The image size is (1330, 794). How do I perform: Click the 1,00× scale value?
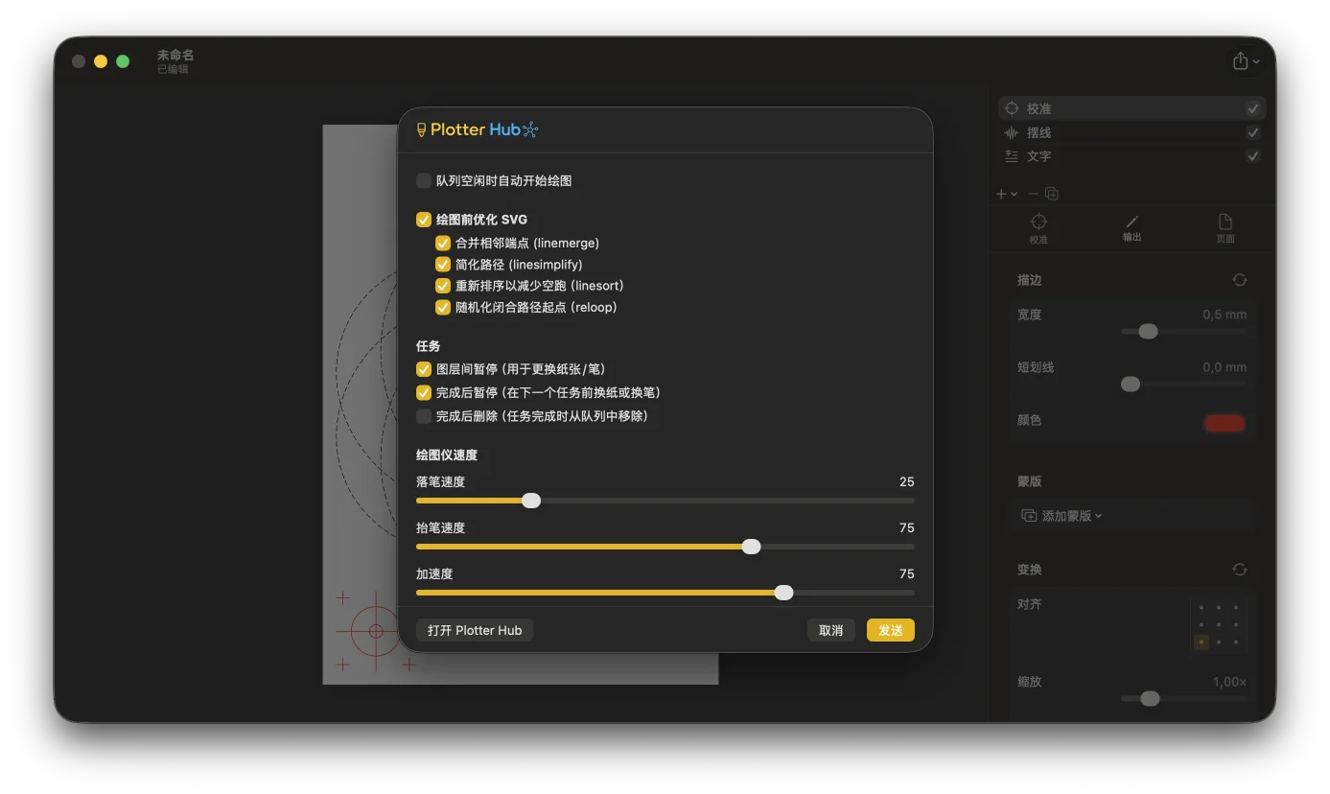[x=1229, y=682]
